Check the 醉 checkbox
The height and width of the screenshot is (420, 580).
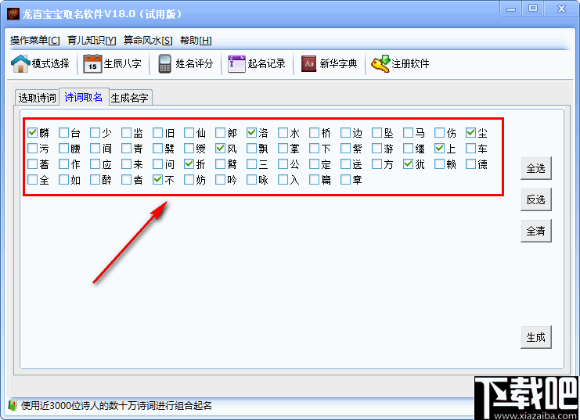point(95,180)
